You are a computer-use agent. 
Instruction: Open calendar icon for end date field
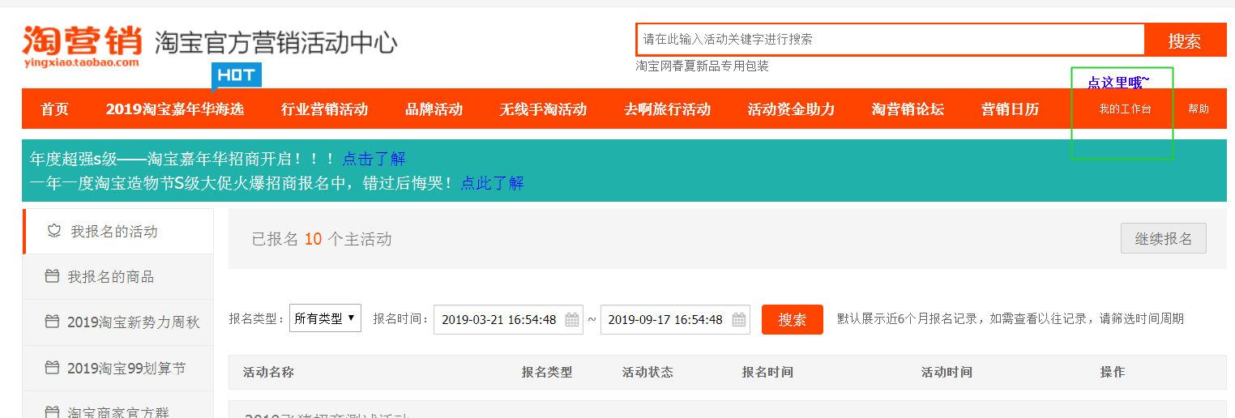(739, 319)
